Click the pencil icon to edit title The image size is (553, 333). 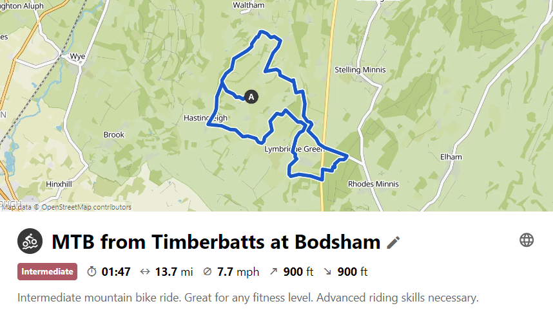coord(393,242)
